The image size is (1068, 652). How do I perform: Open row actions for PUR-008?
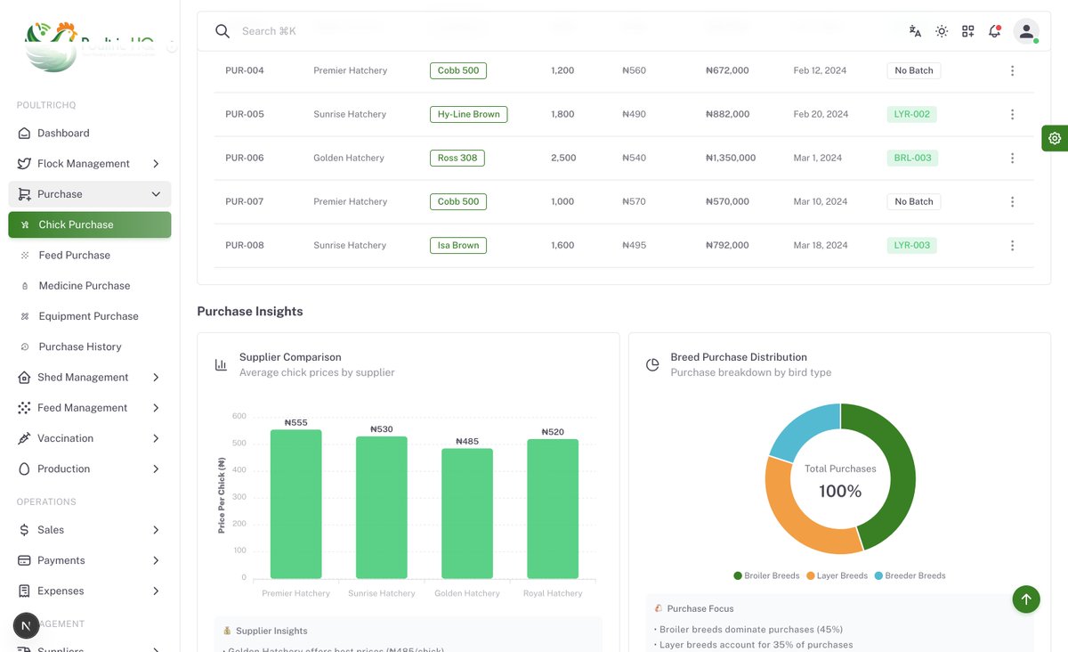[x=1012, y=245]
